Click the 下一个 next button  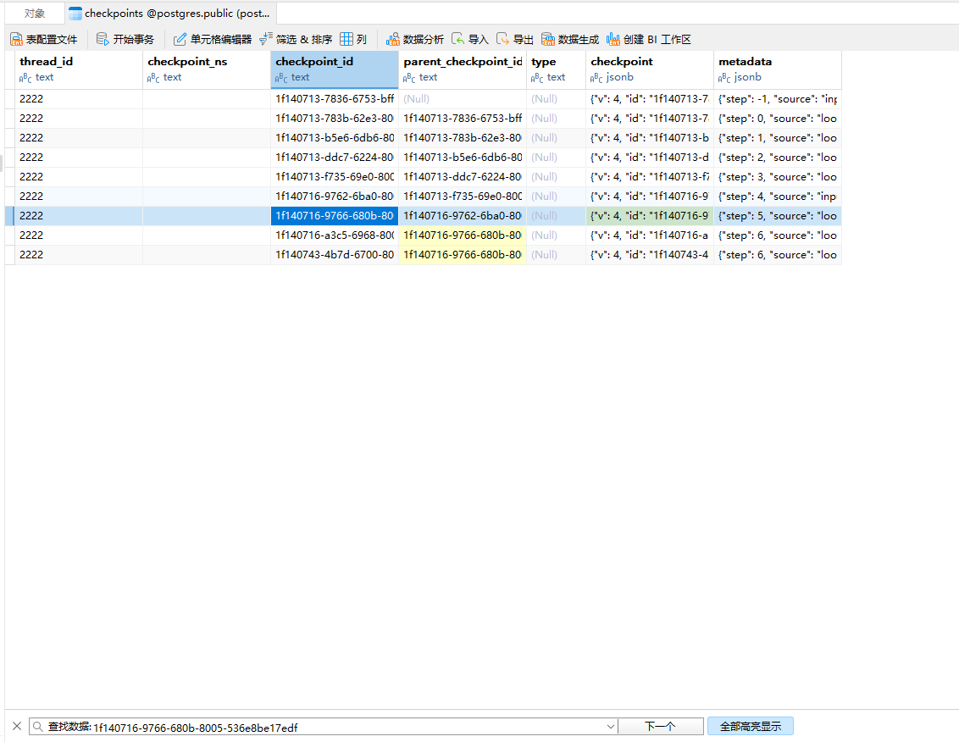(661, 727)
